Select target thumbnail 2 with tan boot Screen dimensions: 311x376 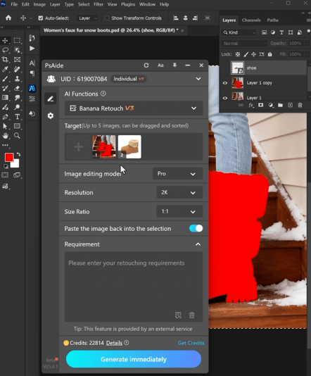pos(129,146)
